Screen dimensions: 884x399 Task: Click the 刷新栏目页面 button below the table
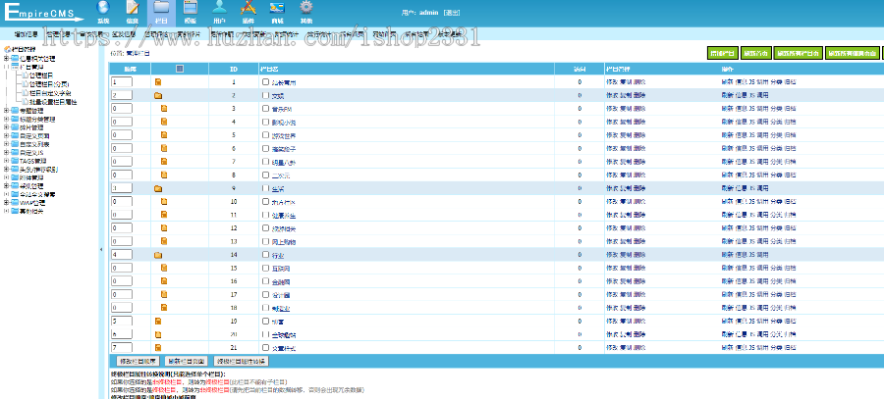coord(188,361)
